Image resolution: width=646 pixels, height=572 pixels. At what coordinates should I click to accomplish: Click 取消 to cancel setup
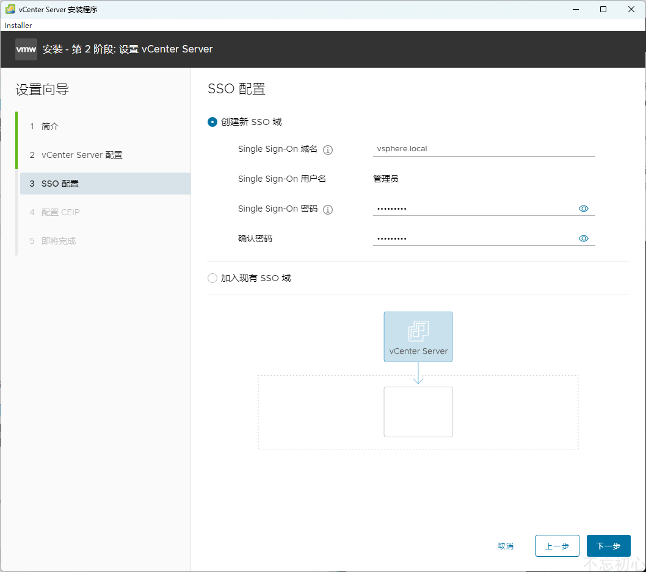click(x=506, y=546)
